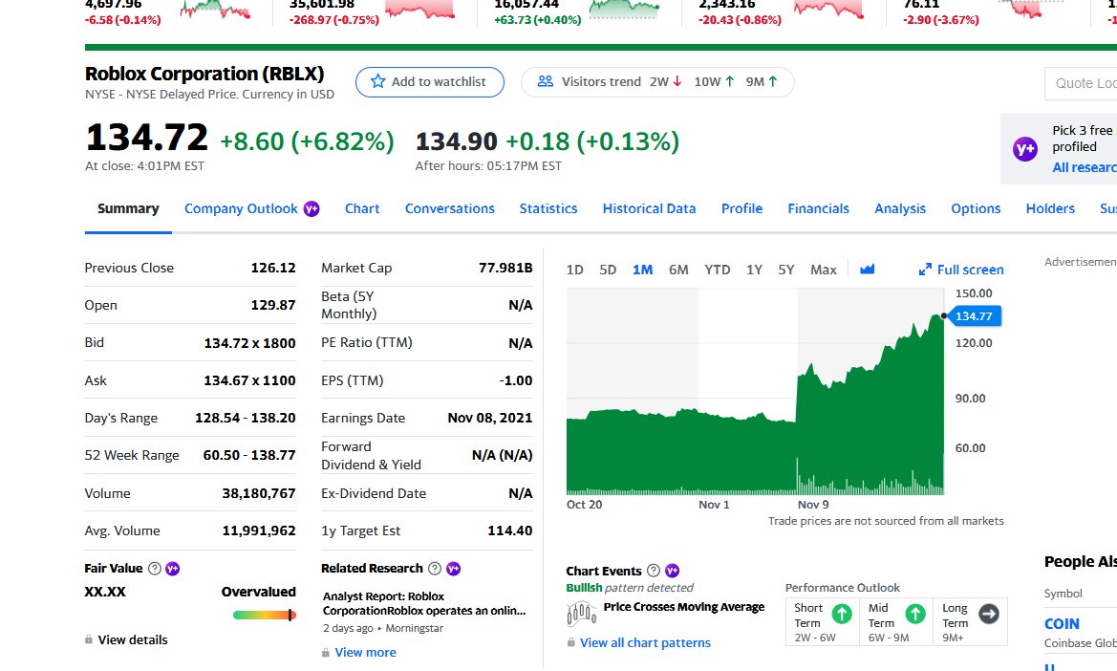Image resolution: width=1117 pixels, height=671 pixels.
Task: Switch to the Analysis tab
Action: [900, 208]
